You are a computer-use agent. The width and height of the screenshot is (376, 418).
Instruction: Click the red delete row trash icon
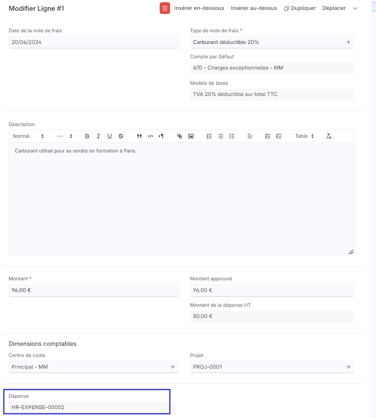pyautogui.click(x=165, y=8)
